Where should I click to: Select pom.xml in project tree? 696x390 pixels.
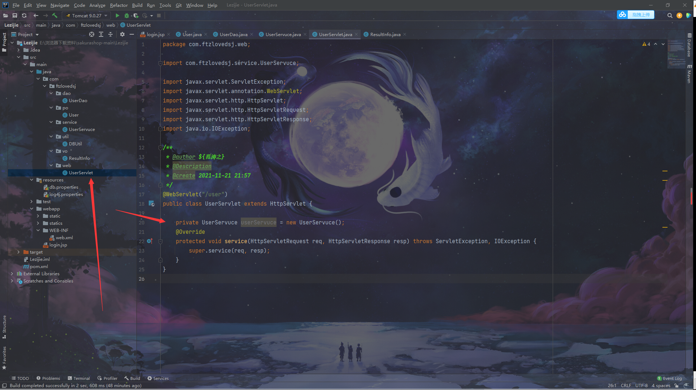pos(39,266)
